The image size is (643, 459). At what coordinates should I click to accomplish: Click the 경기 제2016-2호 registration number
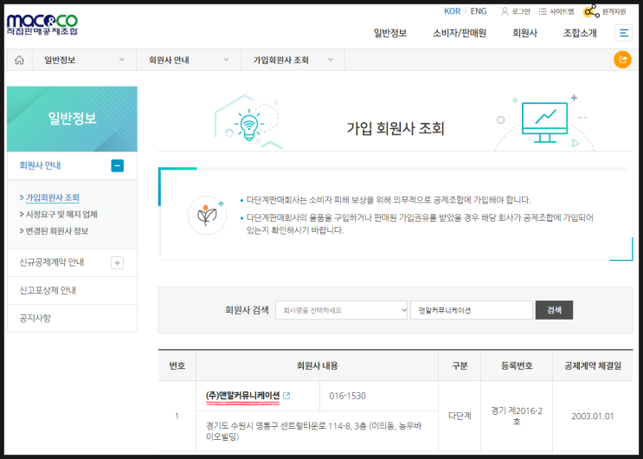pos(517,416)
